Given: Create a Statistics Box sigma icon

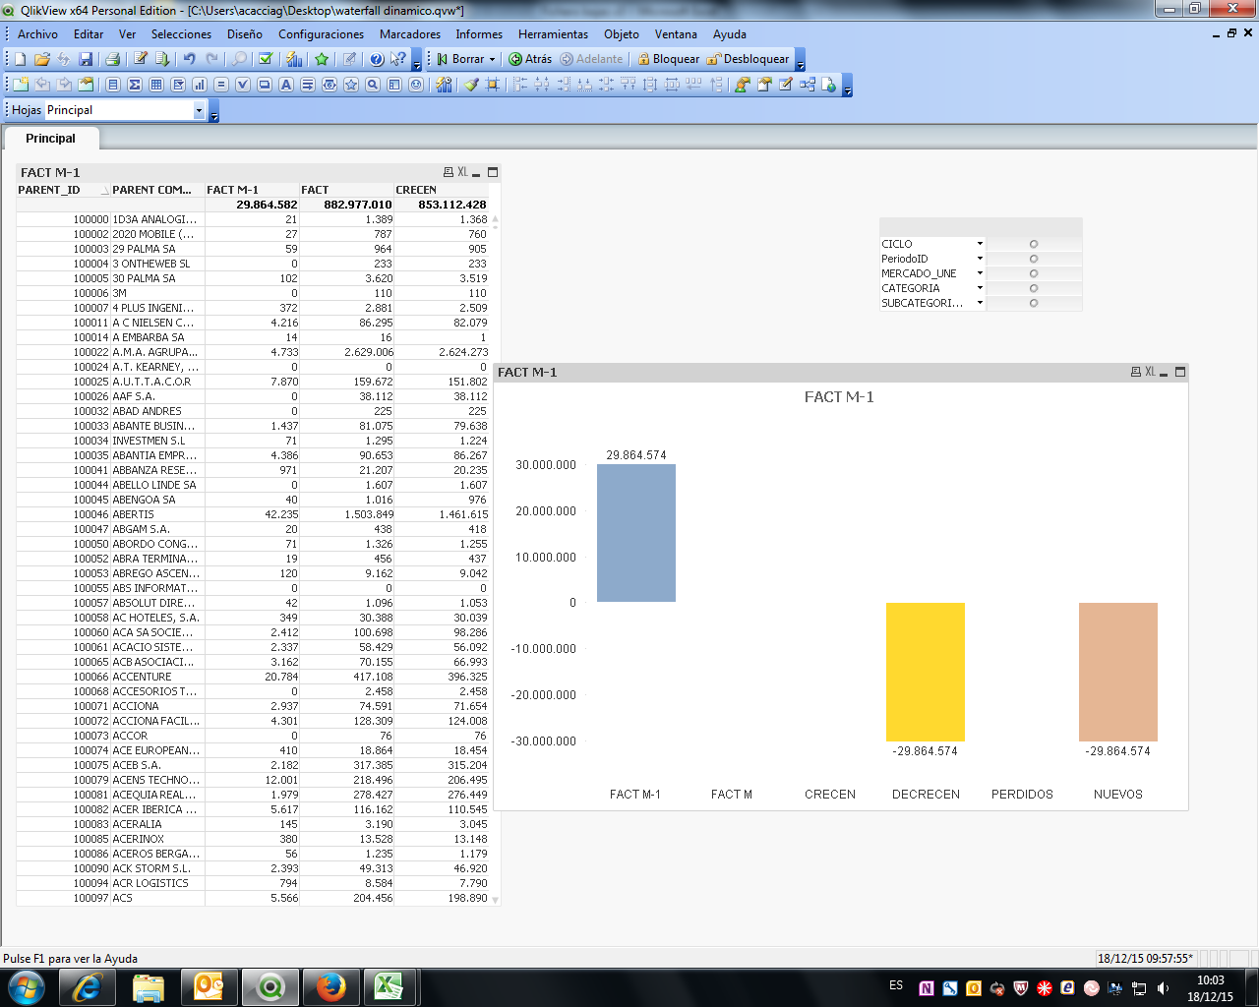Looking at the screenshot, I should (135, 85).
